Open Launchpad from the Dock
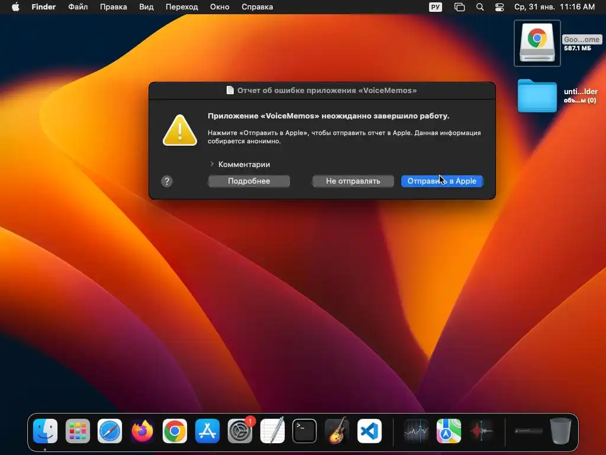The image size is (606, 455). (78, 431)
